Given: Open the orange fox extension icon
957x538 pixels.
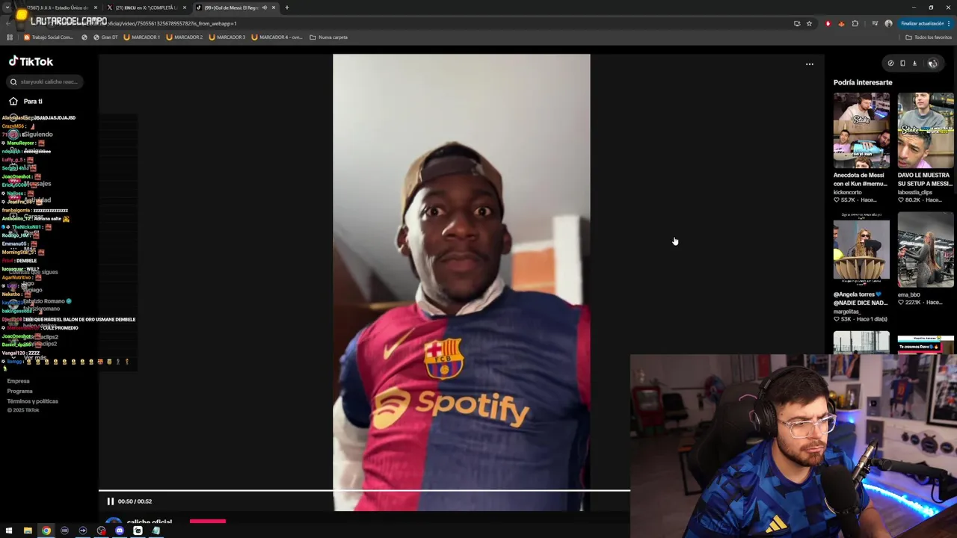Looking at the screenshot, I should [841, 23].
